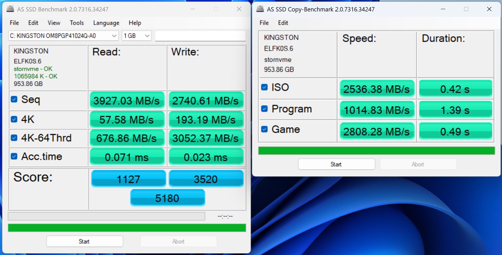This screenshot has height=255, width=502.
Task: Open the Tools menu
Action: pos(77,23)
